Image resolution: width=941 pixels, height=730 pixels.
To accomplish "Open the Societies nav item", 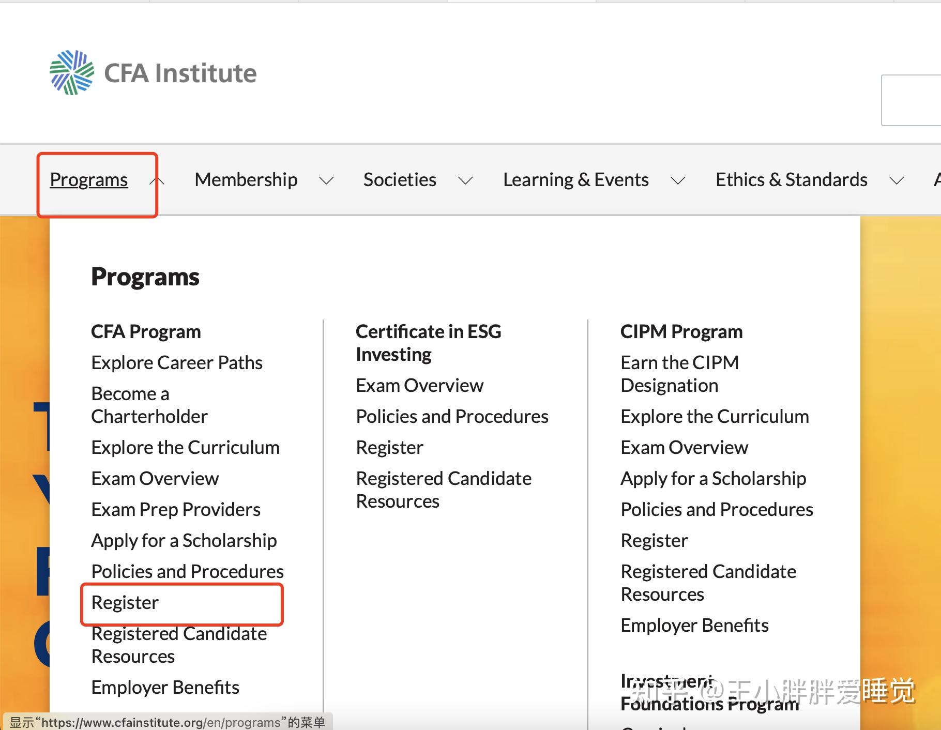I will click(x=400, y=180).
